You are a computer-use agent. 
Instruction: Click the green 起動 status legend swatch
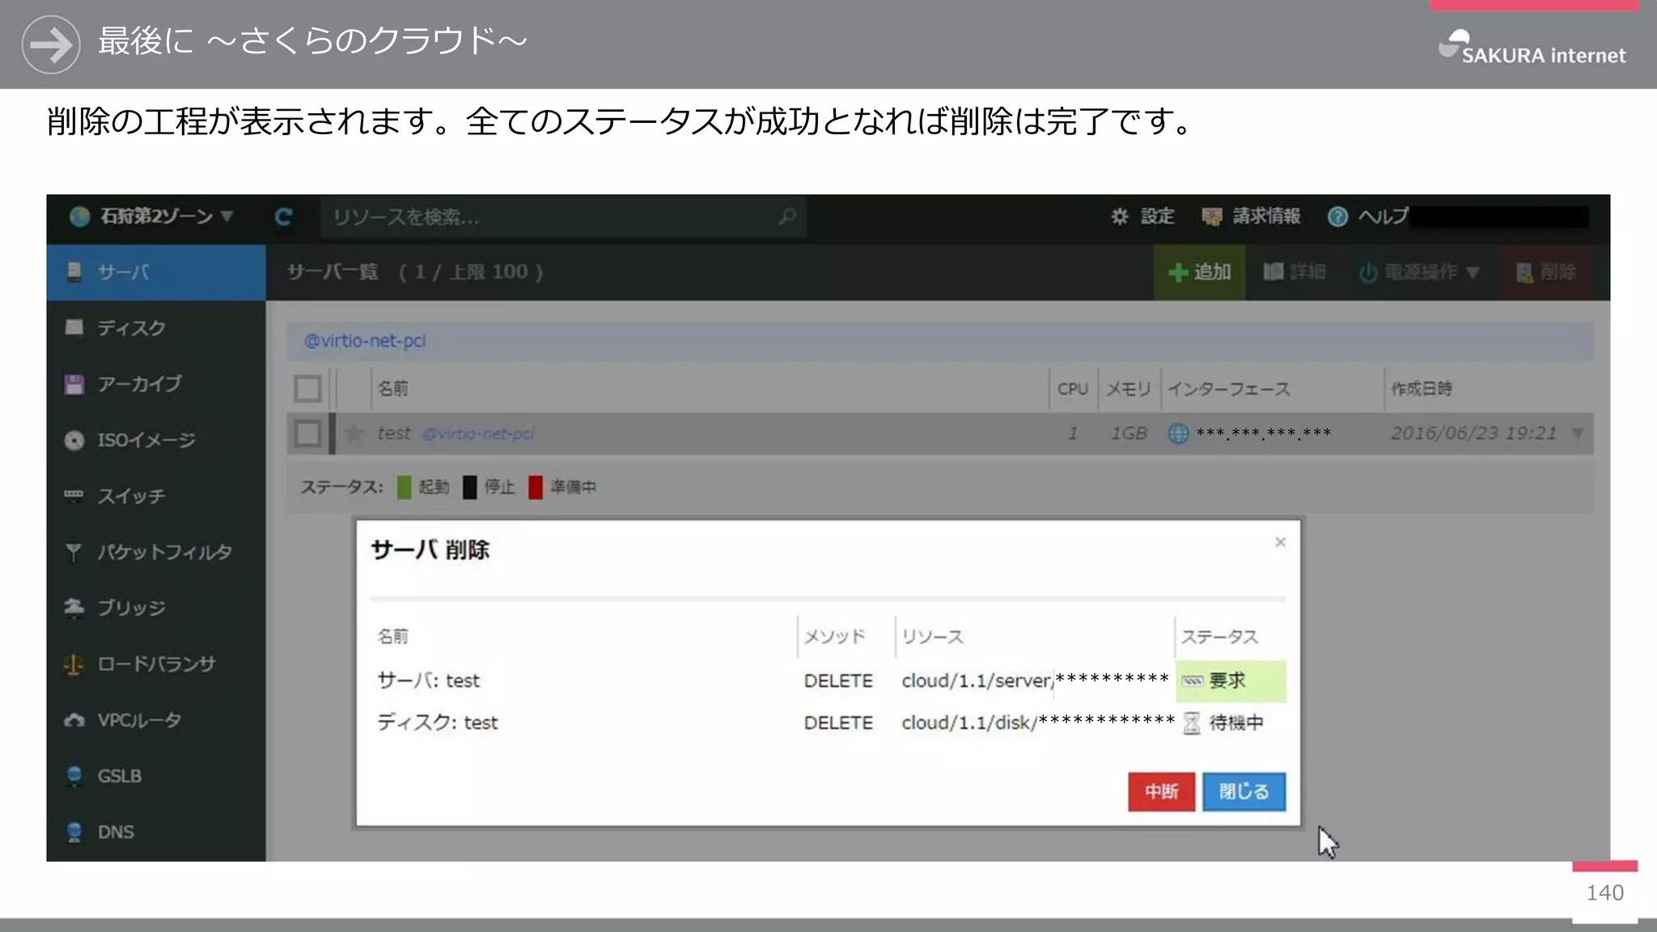[405, 487]
